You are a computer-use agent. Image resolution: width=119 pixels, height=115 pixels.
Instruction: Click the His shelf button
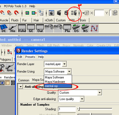pyautogui.click(x=13, y=28)
